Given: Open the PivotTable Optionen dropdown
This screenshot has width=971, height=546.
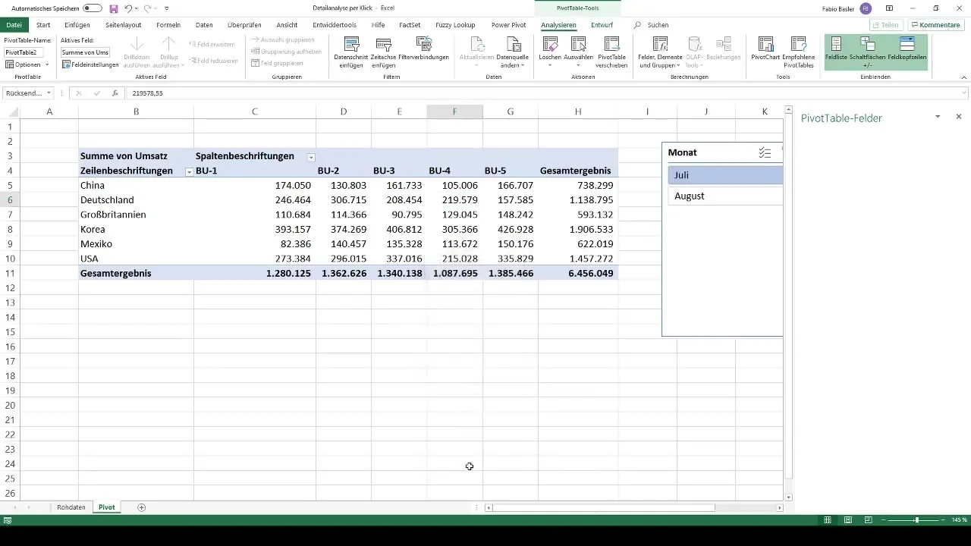Looking at the screenshot, I should pos(27,64).
